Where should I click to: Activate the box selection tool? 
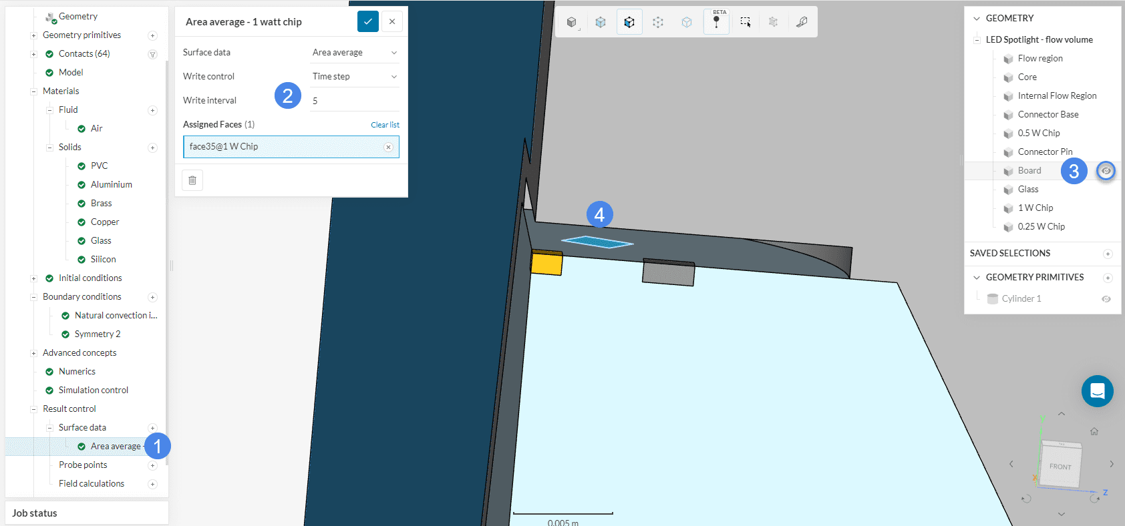746,22
